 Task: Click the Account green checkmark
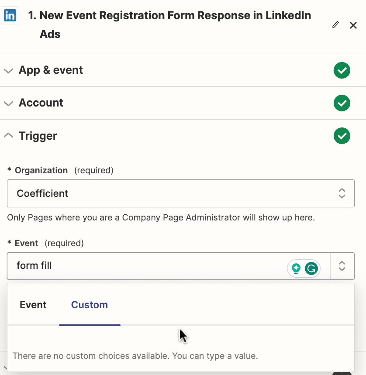point(342,103)
